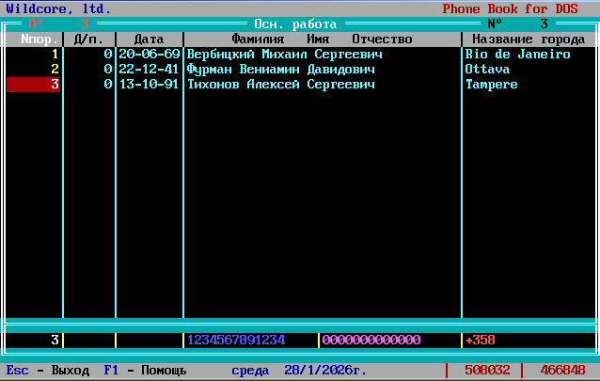The image size is (600, 381).
Task: Click the +358 country code field
Action: [x=480, y=340]
